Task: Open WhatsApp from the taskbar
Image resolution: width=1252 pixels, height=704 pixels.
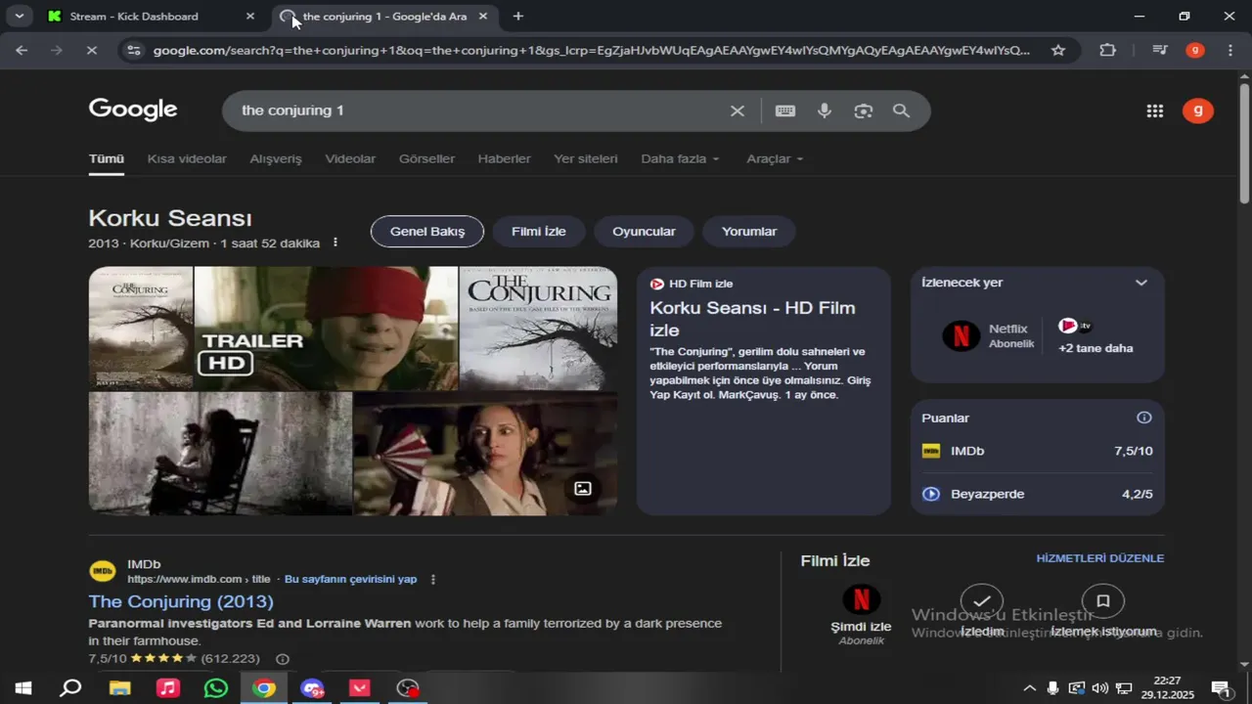Action: [216, 688]
